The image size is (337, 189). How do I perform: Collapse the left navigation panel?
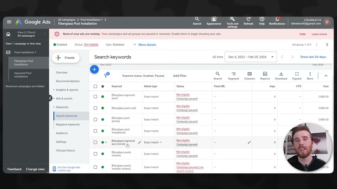tap(50, 98)
